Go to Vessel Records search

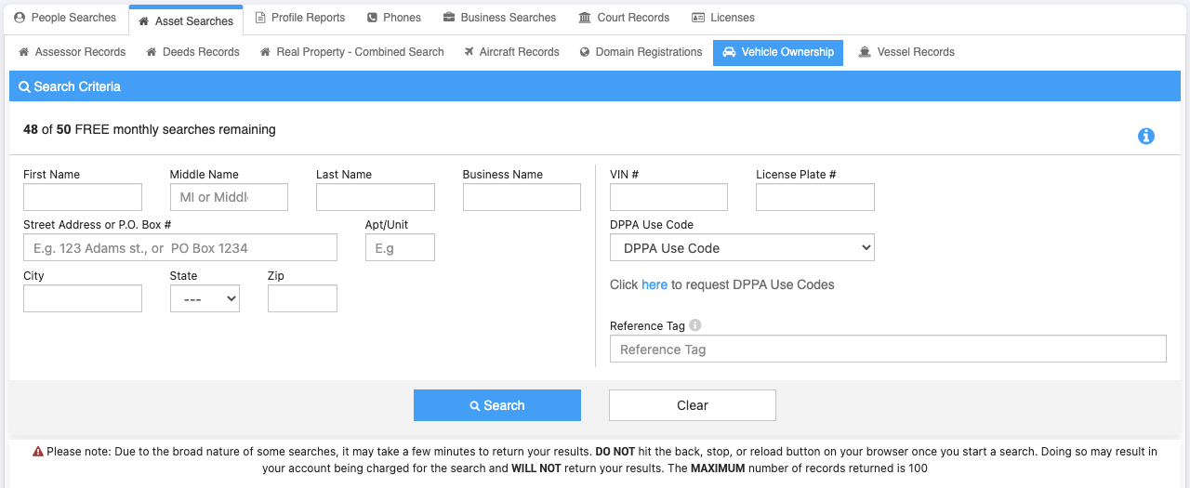[x=906, y=52]
